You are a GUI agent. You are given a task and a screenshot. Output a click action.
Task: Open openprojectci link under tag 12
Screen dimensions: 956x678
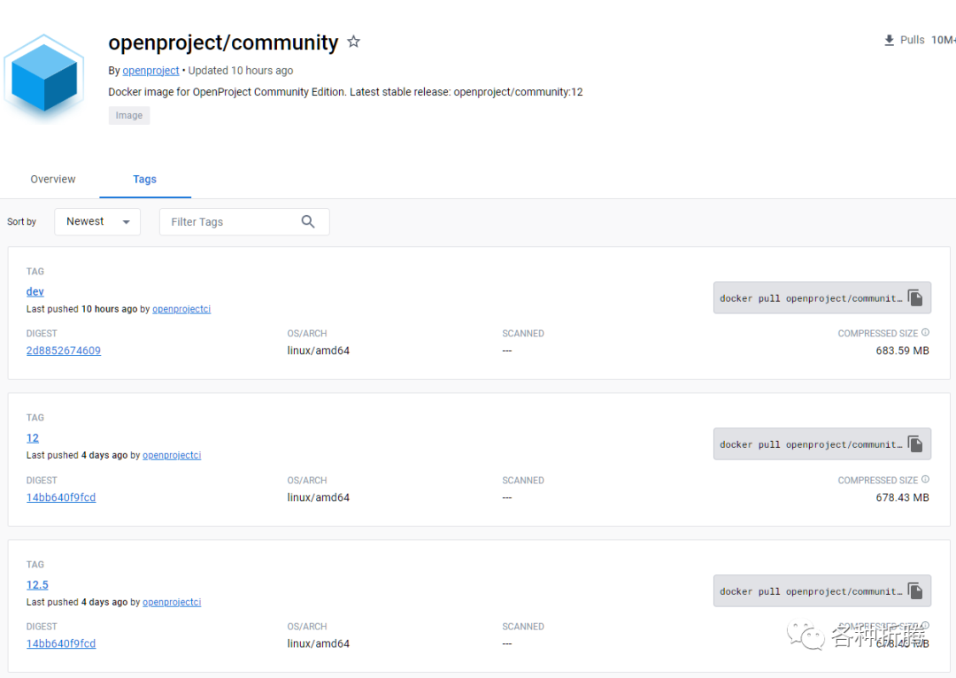[x=172, y=456]
